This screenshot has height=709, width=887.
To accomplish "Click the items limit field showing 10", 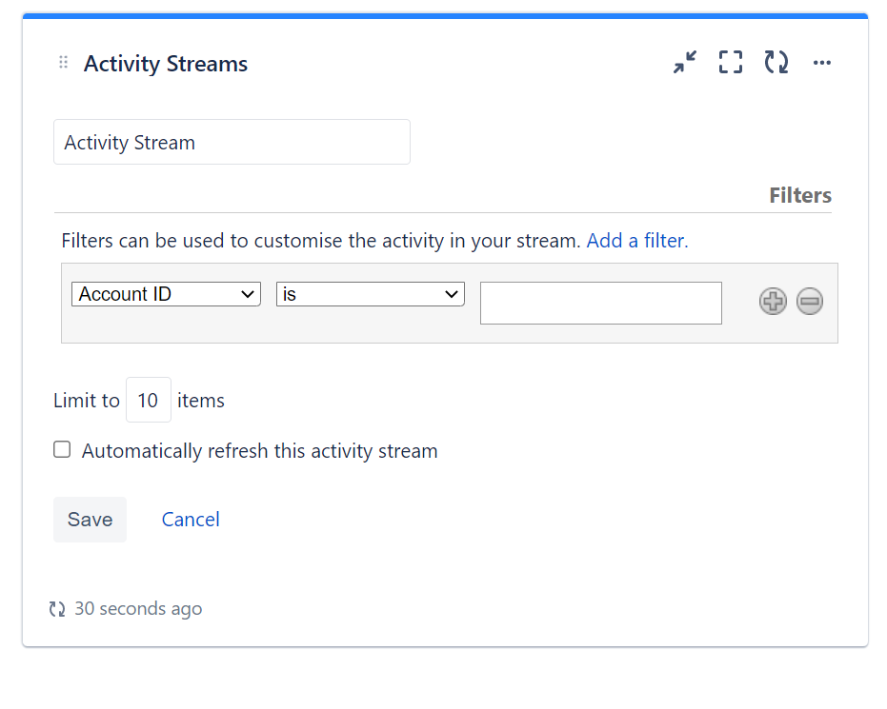I will (x=148, y=400).
